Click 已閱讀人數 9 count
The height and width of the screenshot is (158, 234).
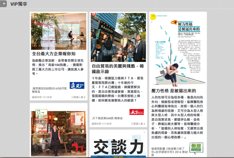(x=78, y=97)
